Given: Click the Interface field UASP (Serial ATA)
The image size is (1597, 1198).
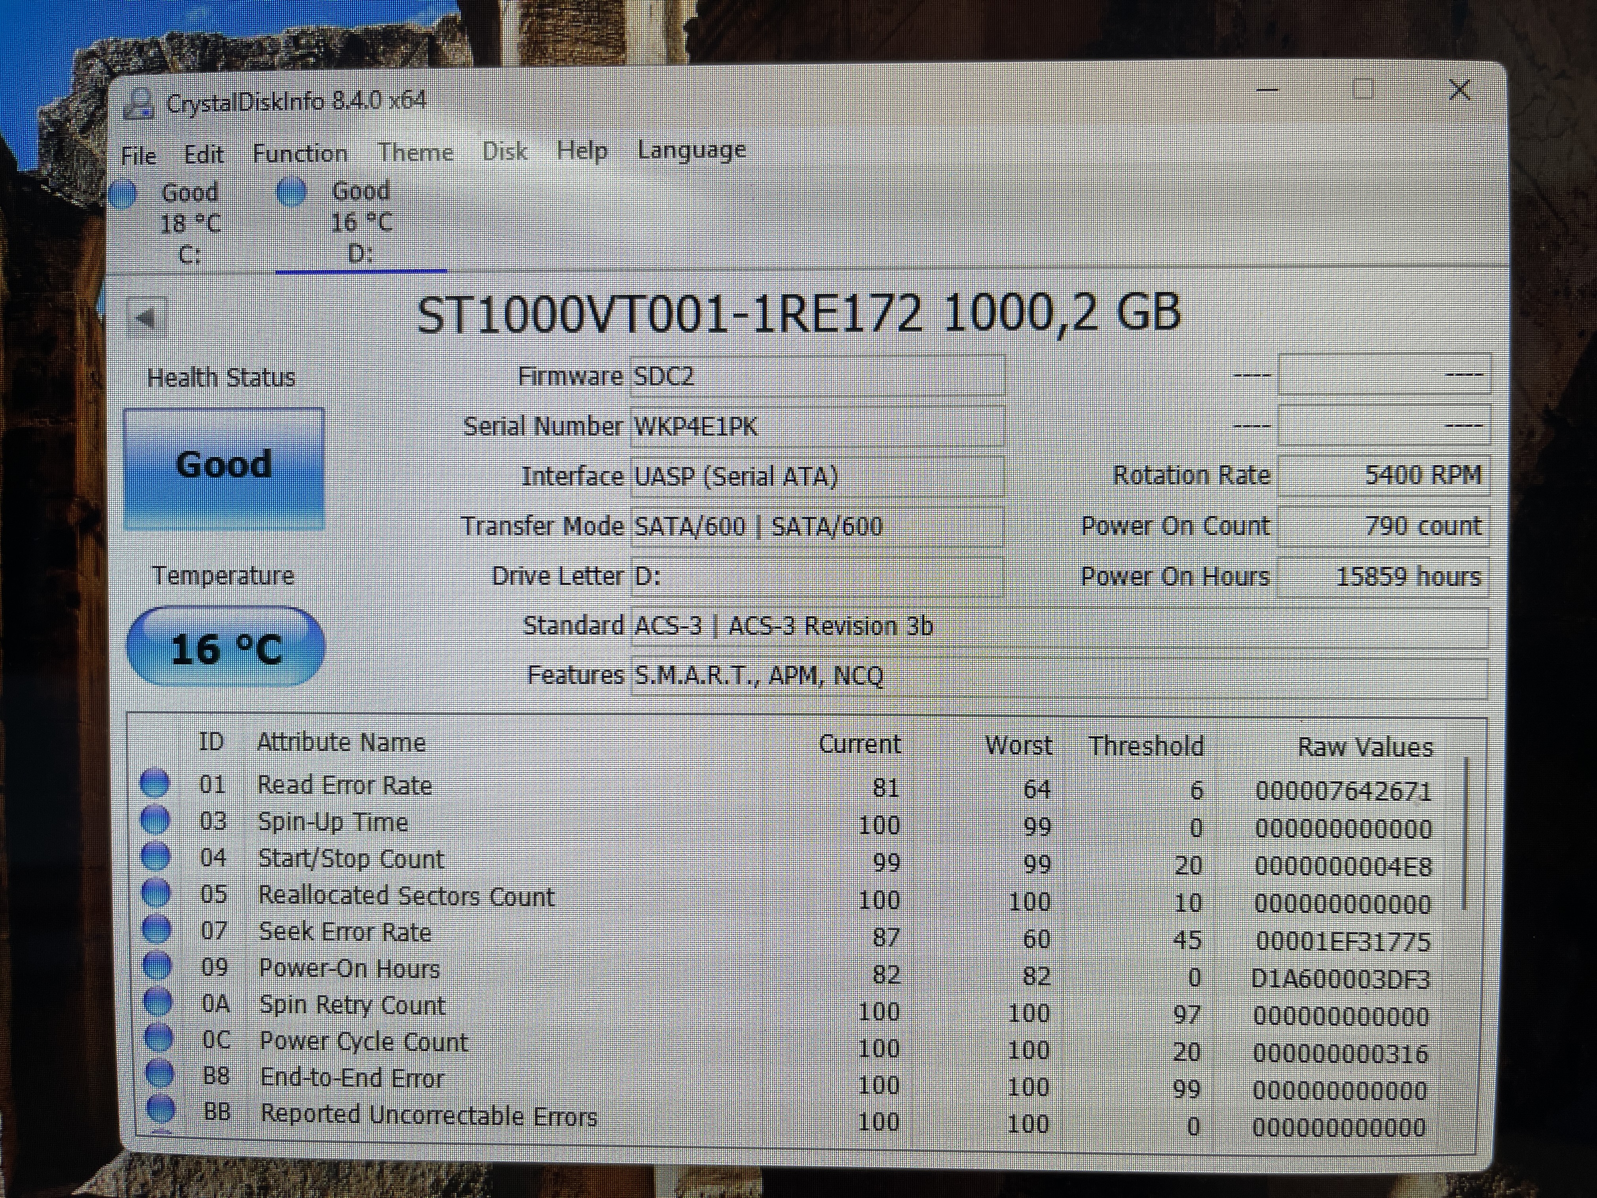Looking at the screenshot, I should [817, 476].
